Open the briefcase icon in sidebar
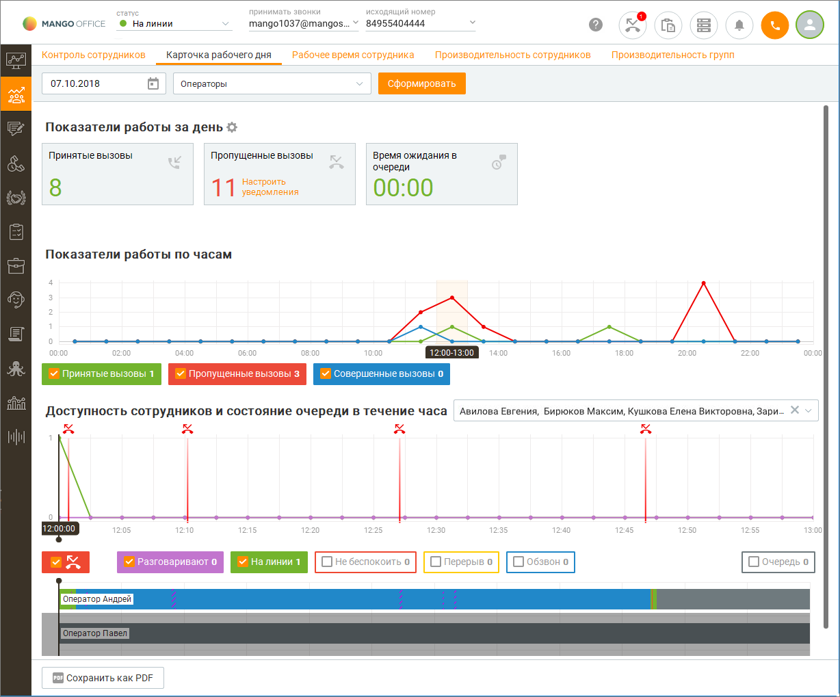840x697 pixels. click(x=16, y=265)
